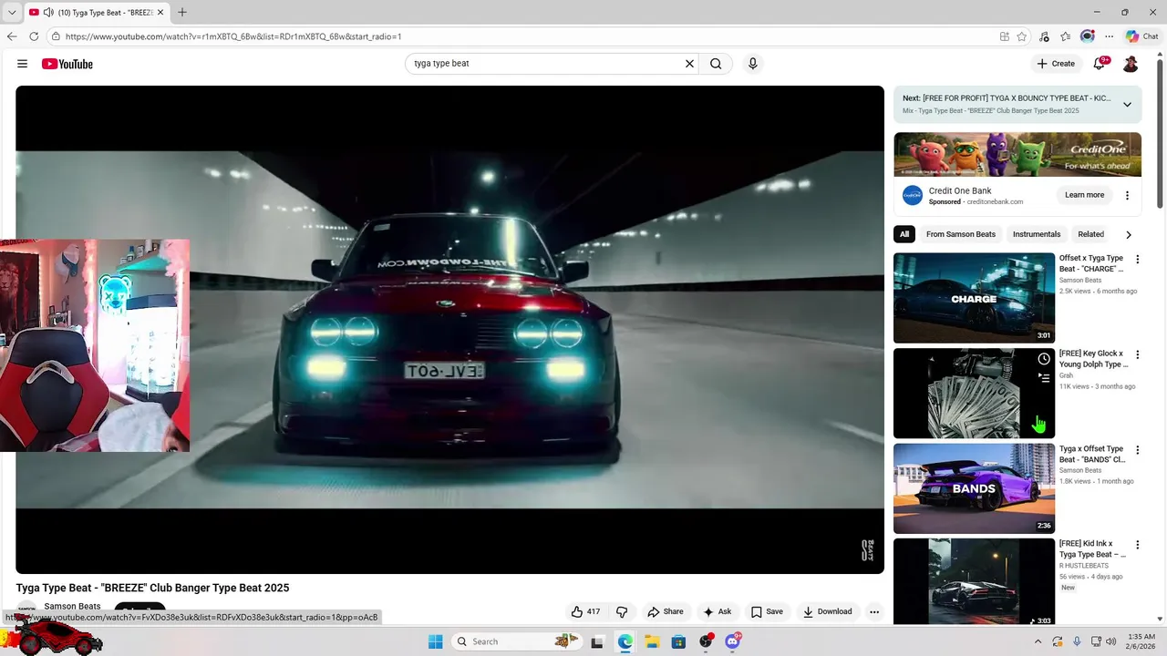Go to the YouTube home logo

pos(67,64)
